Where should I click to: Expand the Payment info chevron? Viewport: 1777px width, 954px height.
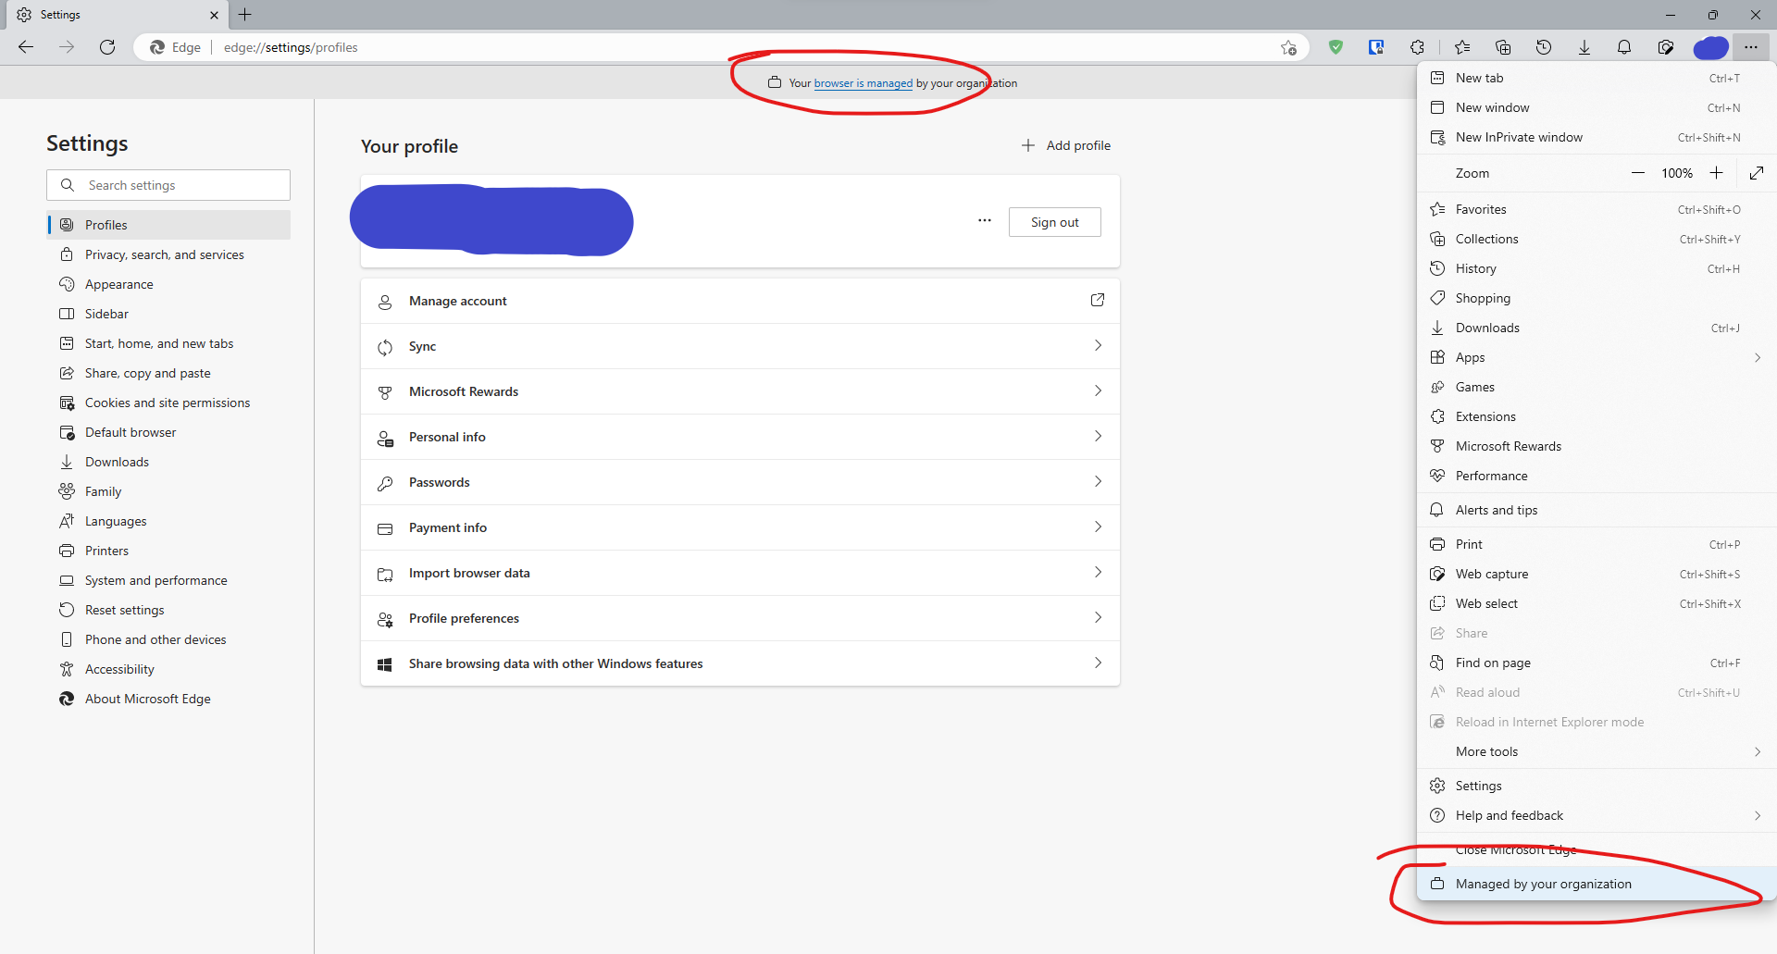tap(1098, 527)
